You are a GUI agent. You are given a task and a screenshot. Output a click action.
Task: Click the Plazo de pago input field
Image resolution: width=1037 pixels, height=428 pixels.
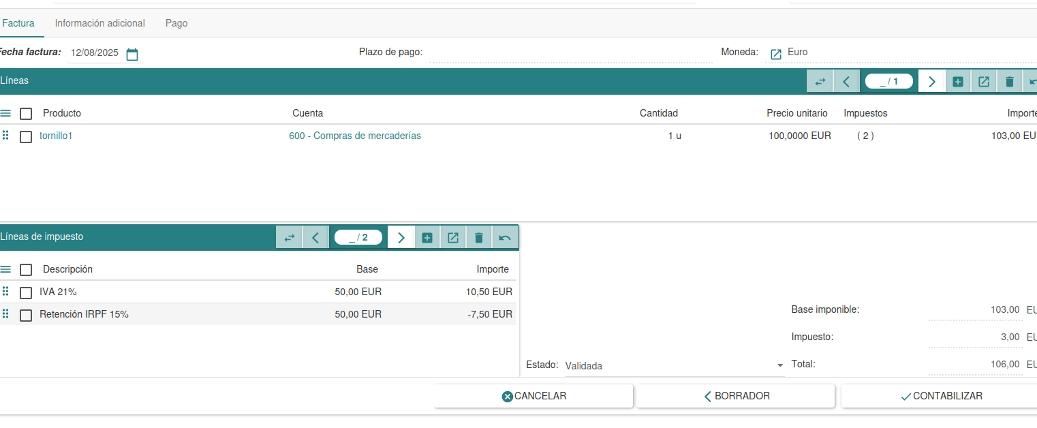point(570,52)
